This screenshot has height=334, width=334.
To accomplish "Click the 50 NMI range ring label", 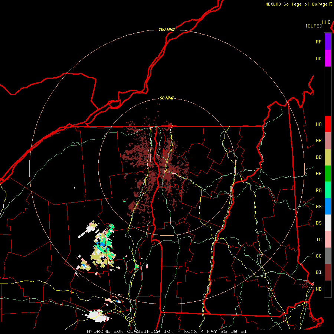I will coord(167,98).
